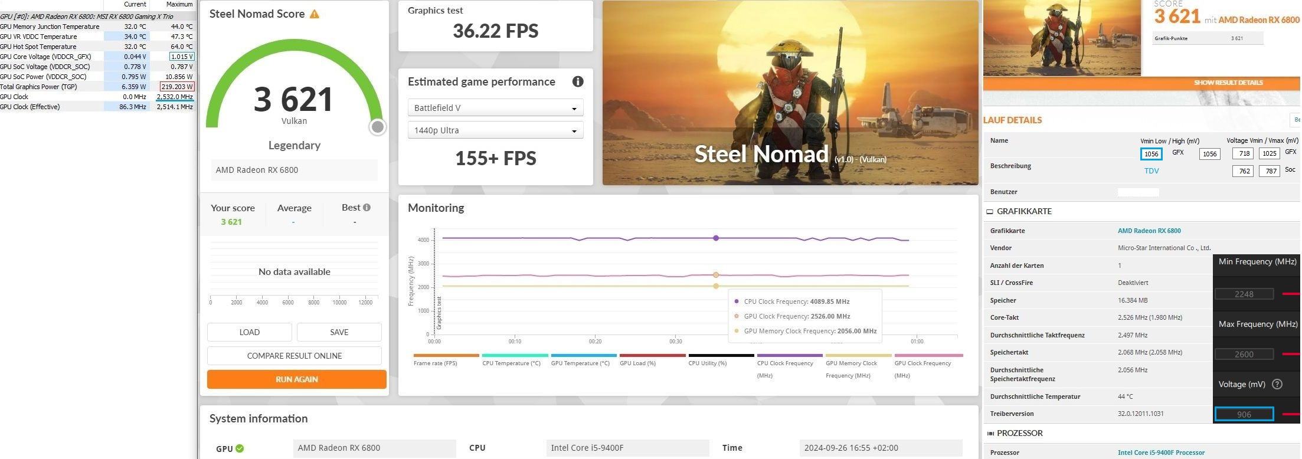Click the Voltage field showing 906
1302x459 pixels.
(x=1244, y=414)
